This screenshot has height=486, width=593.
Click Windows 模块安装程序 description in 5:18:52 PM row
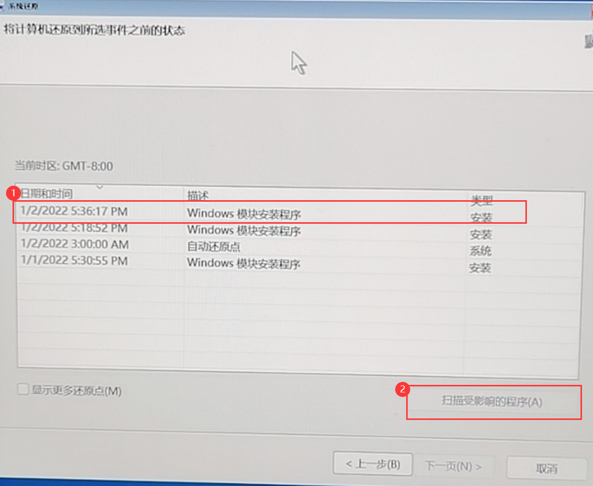(x=244, y=230)
